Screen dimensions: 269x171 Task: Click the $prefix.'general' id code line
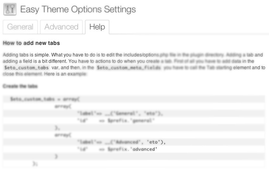(x=116, y=120)
